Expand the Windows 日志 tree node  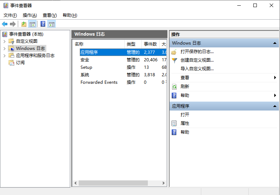5,48
